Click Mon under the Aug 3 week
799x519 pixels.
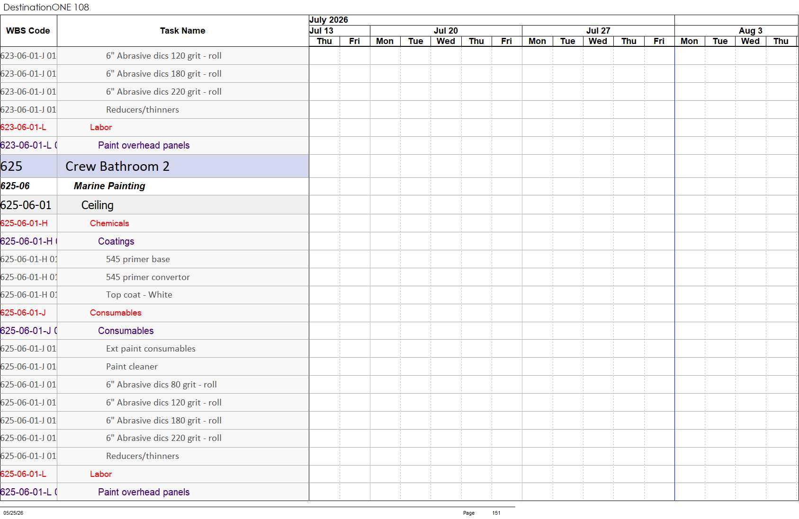pyautogui.click(x=689, y=41)
